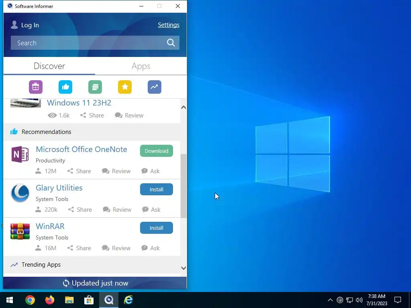Screen dimensions: 411x308
Task: Click the WinRAR app icon
Action: pyautogui.click(x=20, y=231)
